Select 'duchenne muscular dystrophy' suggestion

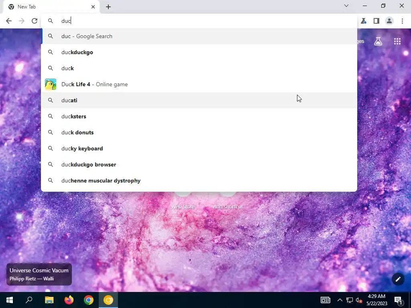(199, 180)
